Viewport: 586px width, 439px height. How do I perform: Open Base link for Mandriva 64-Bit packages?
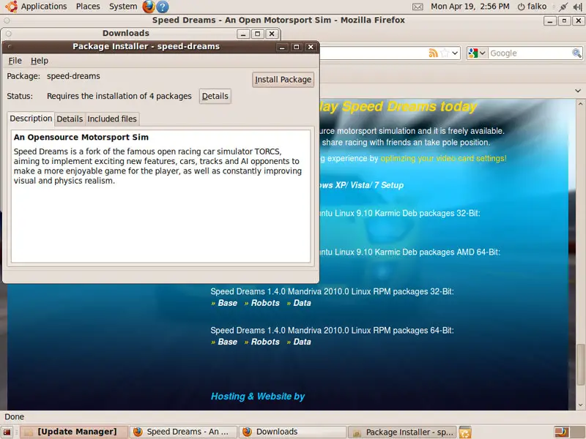228,342
